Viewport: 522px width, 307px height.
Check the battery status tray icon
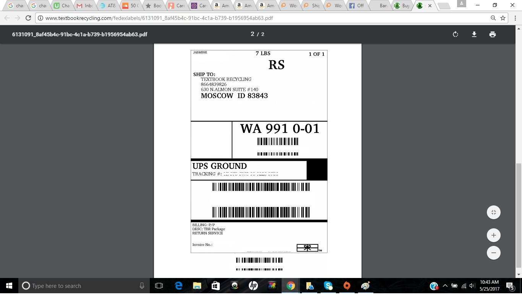pyautogui.click(x=454, y=286)
